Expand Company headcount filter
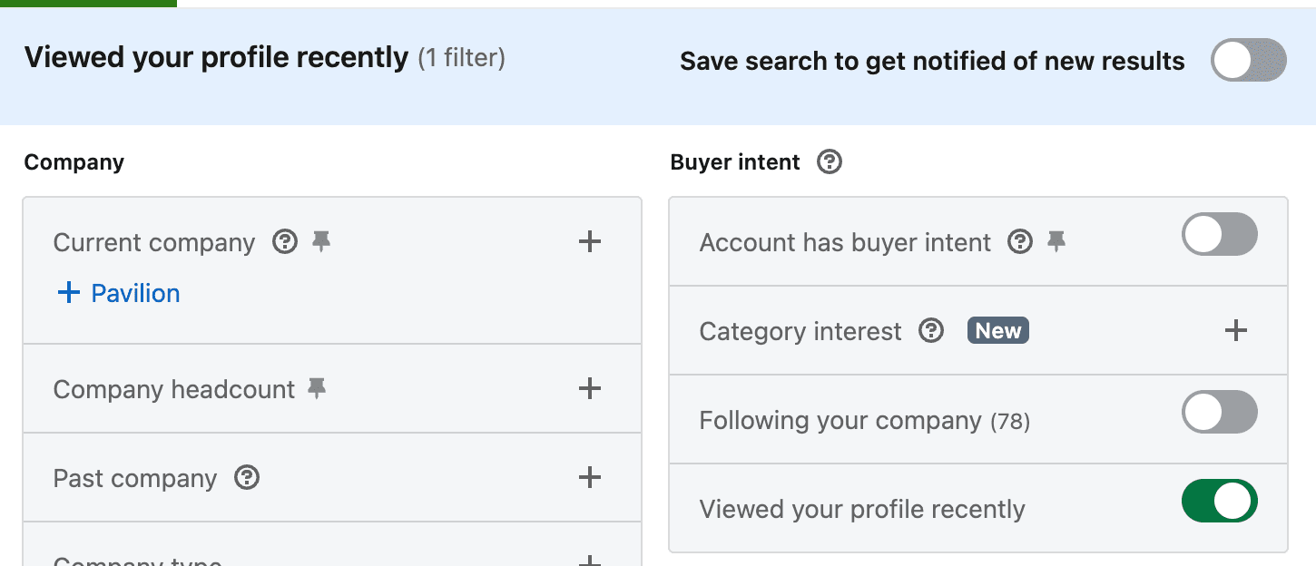 [590, 389]
